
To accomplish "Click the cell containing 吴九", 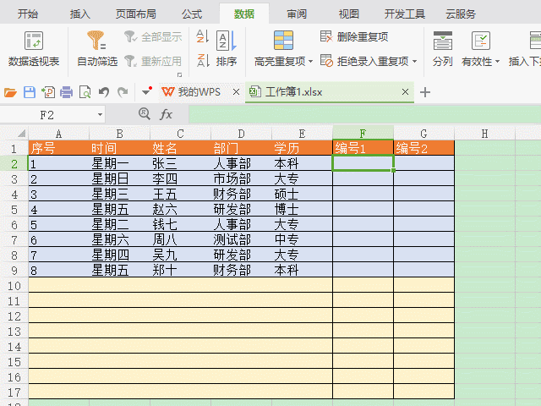I will 180,255.
